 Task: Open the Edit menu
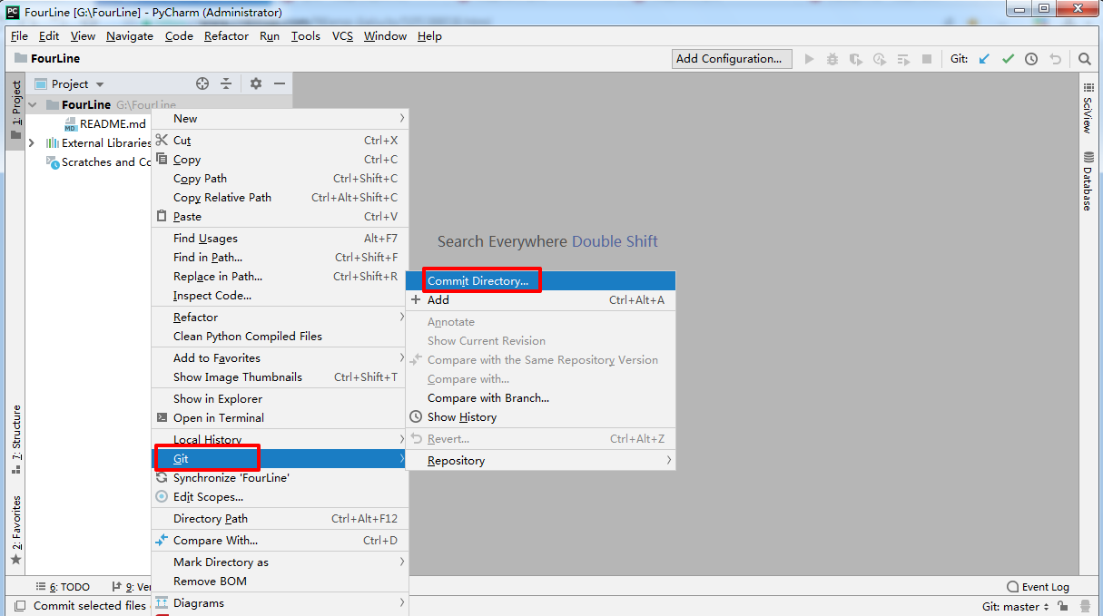coord(49,36)
